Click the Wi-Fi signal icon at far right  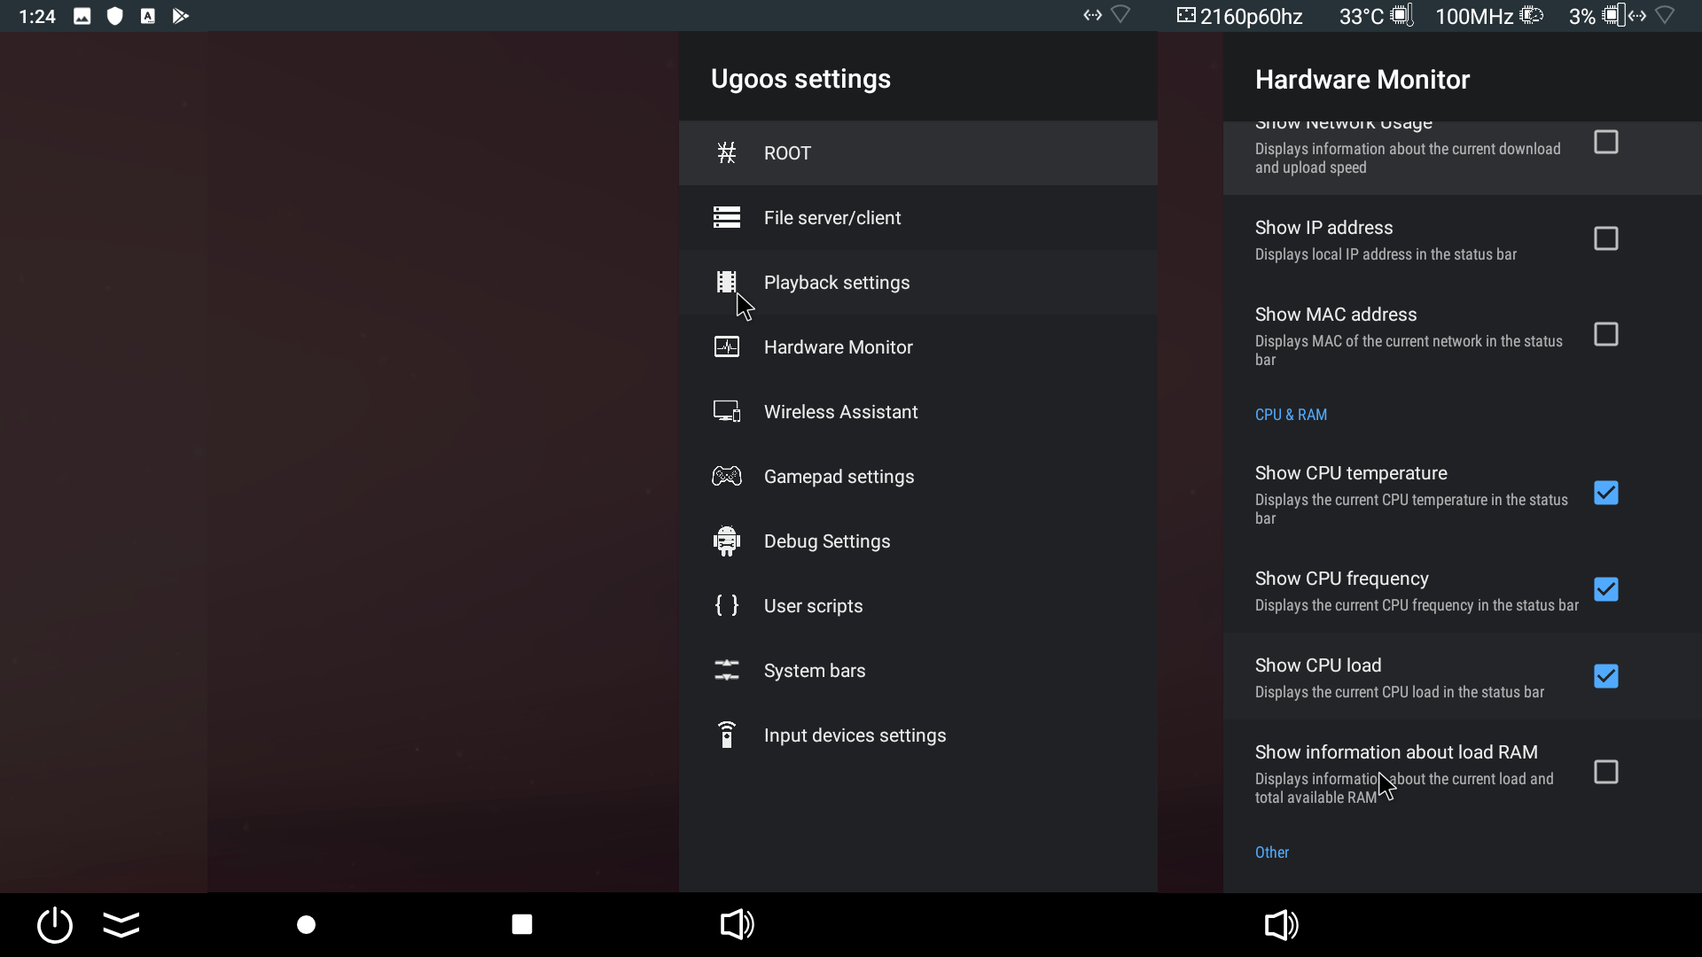(x=1666, y=15)
